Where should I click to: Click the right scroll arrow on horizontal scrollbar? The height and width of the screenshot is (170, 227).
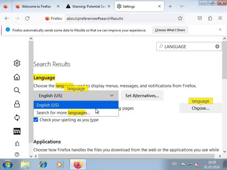tap(220, 156)
